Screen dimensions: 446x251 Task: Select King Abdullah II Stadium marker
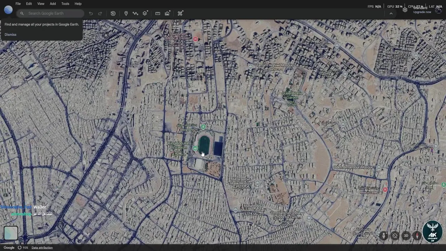(x=195, y=148)
